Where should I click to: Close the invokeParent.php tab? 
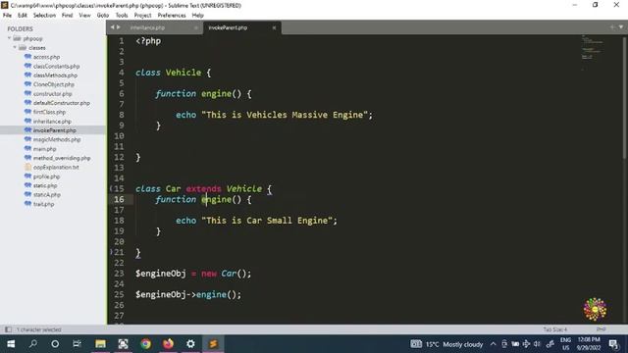tap(274, 27)
